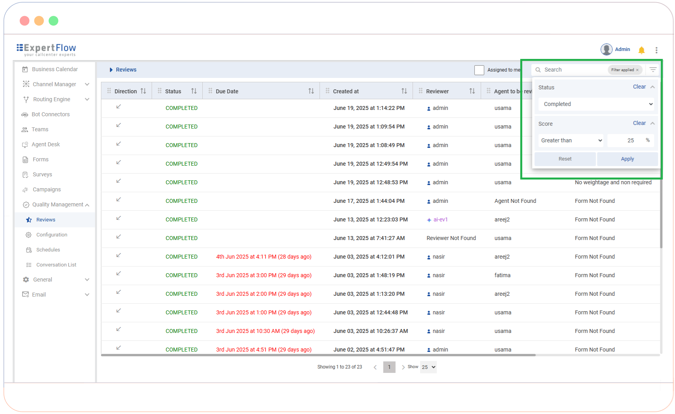The width and height of the screenshot is (675, 414).
Task: Click the Admin profile avatar
Action: [606, 49]
